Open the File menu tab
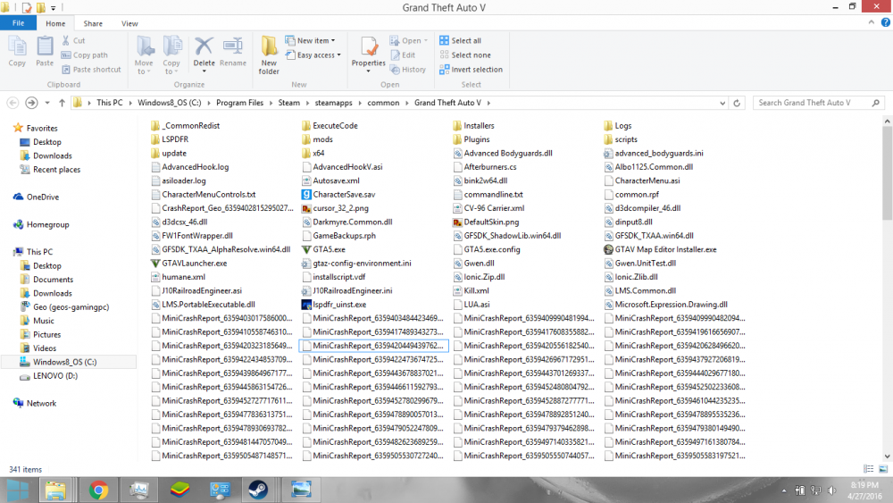Screen dimensions: 893x503 click(x=18, y=23)
